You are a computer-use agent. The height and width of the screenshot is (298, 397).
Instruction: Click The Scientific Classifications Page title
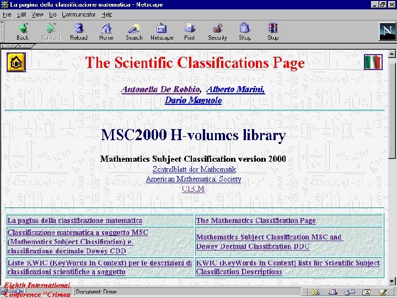(195, 62)
